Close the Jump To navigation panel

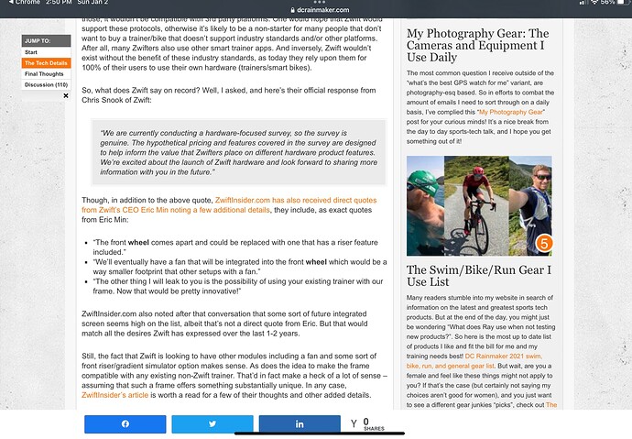tap(66, 95)
